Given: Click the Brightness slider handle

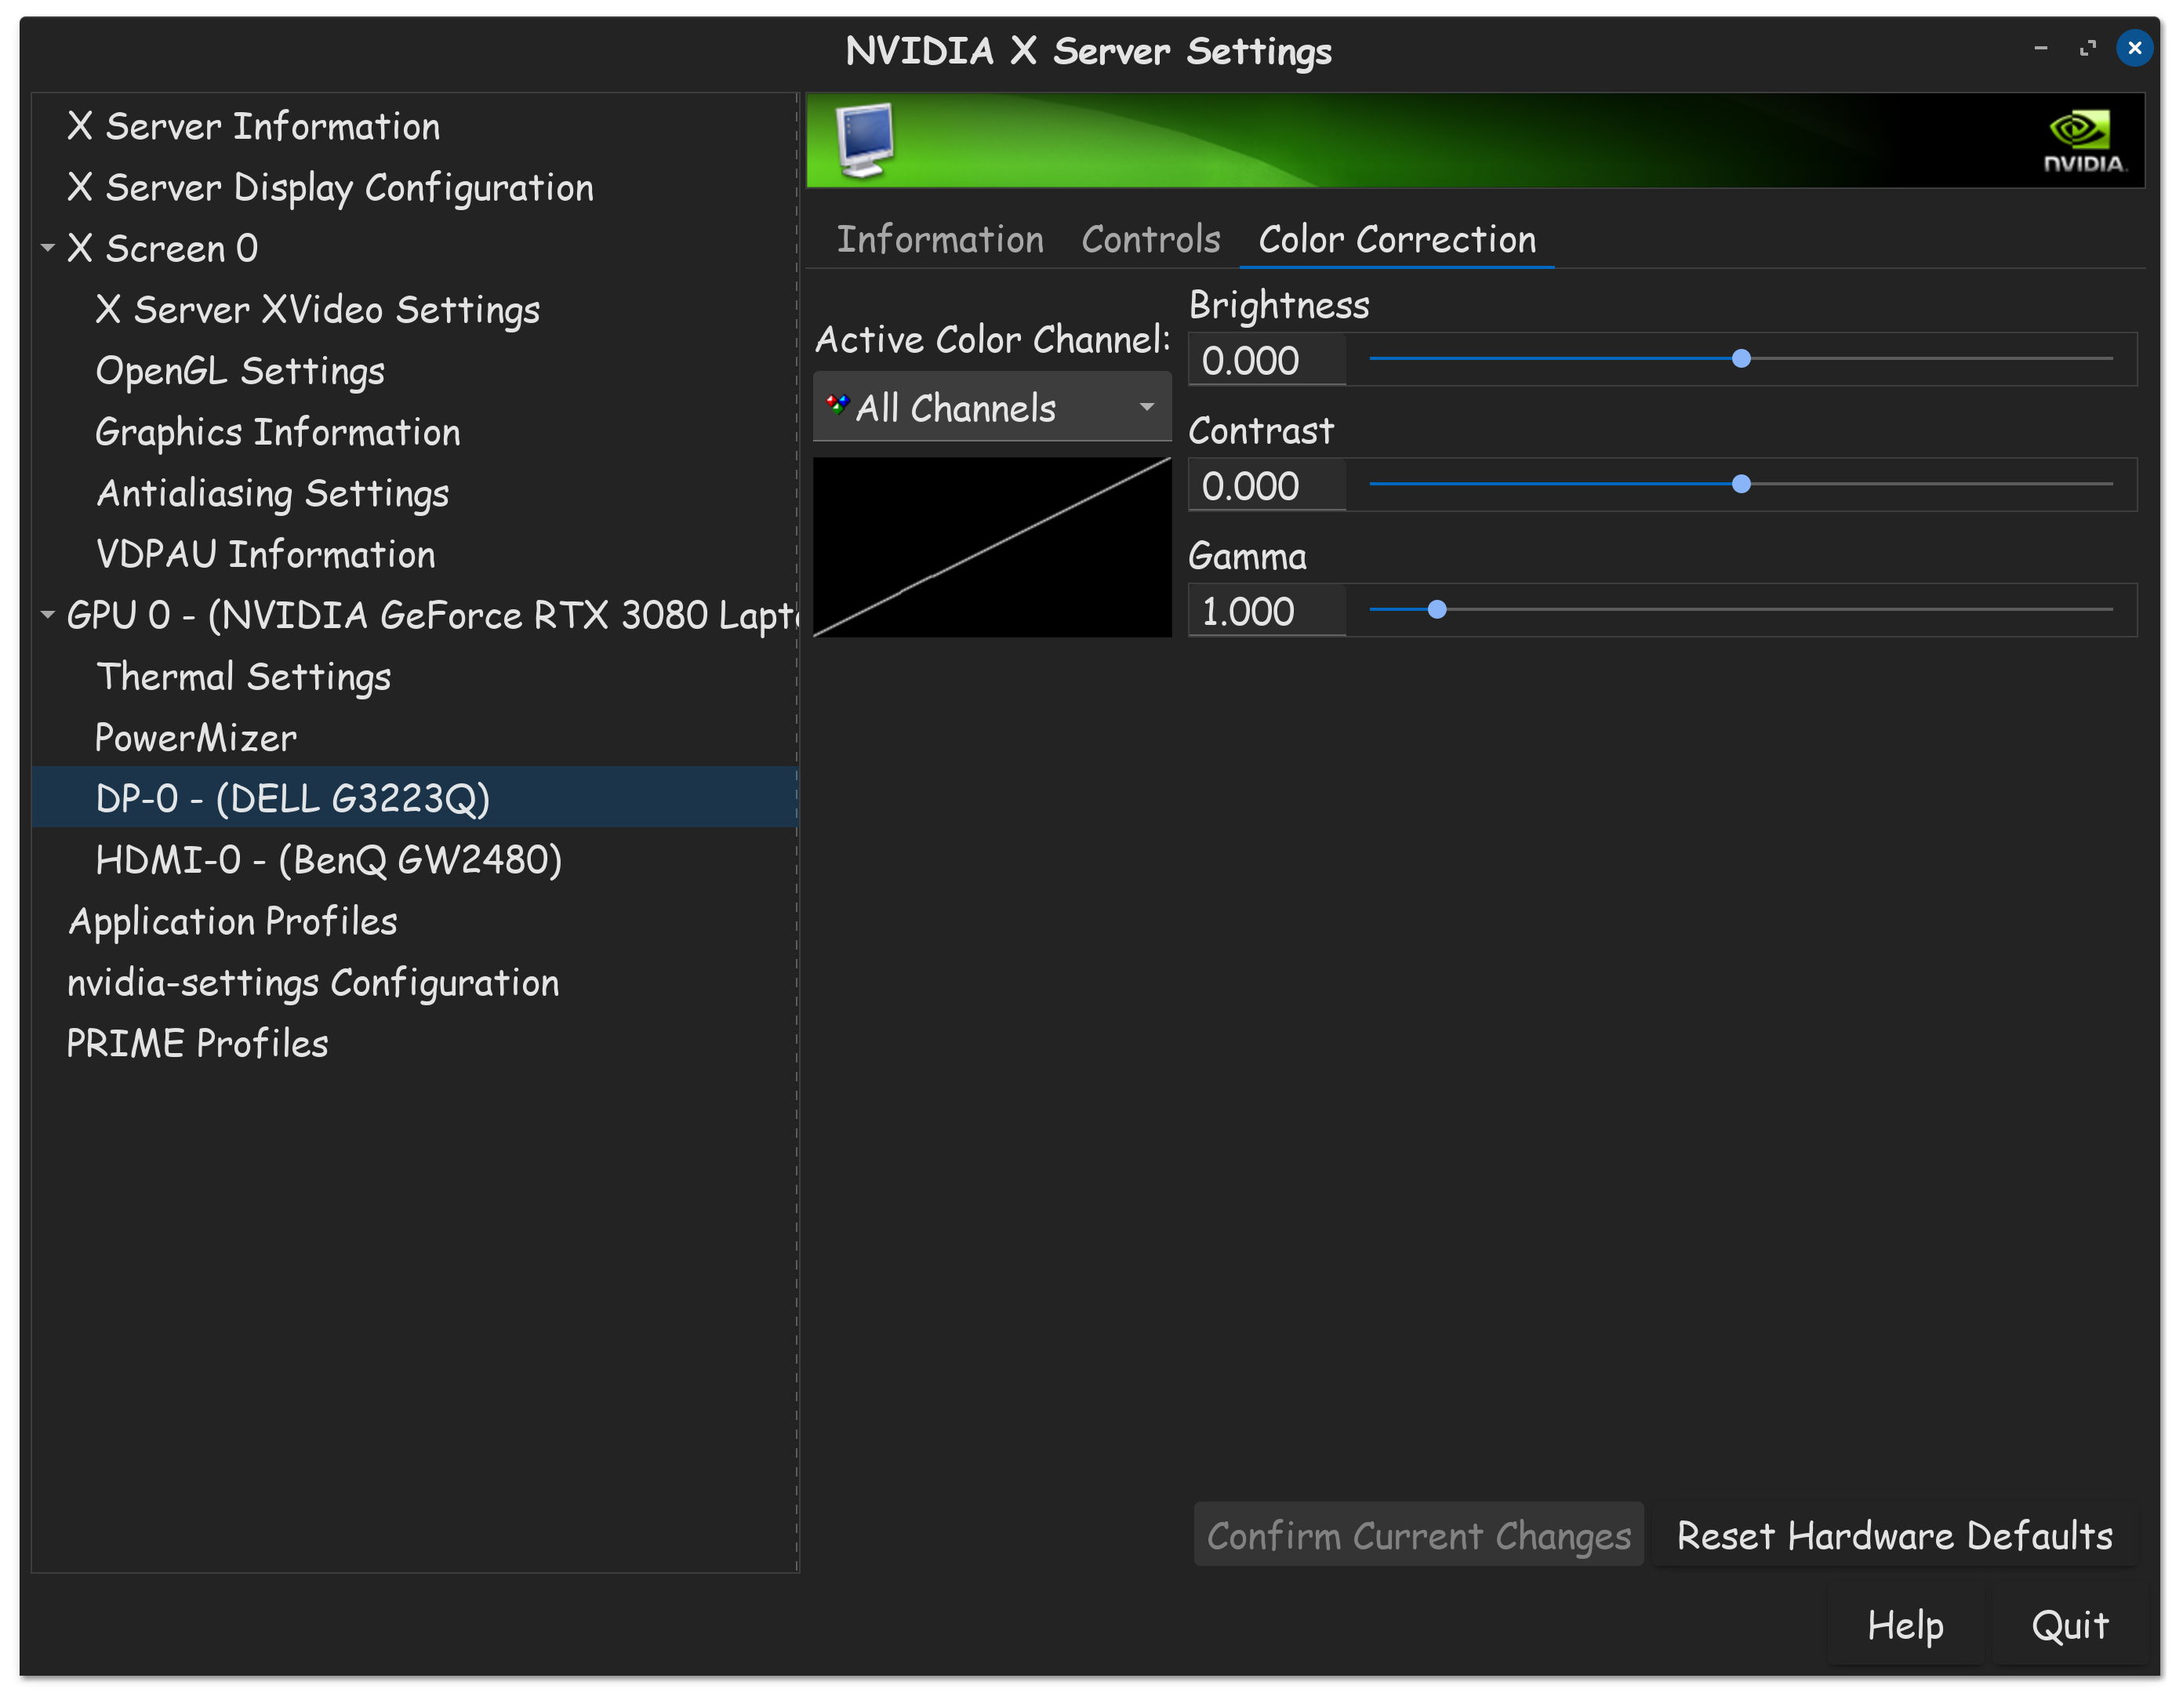Looking at the screenshot, I should coord(1742,359).
